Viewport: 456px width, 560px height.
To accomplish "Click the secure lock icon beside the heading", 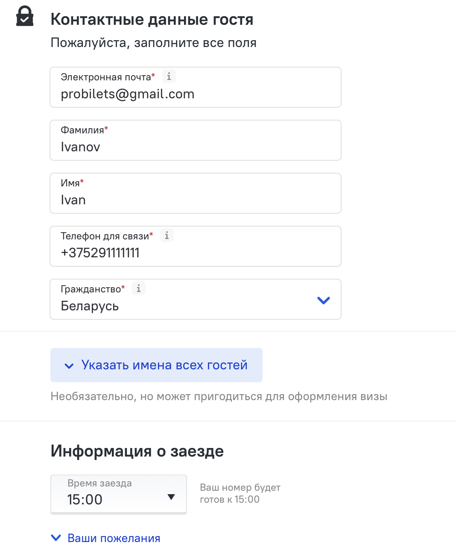I will tap(25, 16).
